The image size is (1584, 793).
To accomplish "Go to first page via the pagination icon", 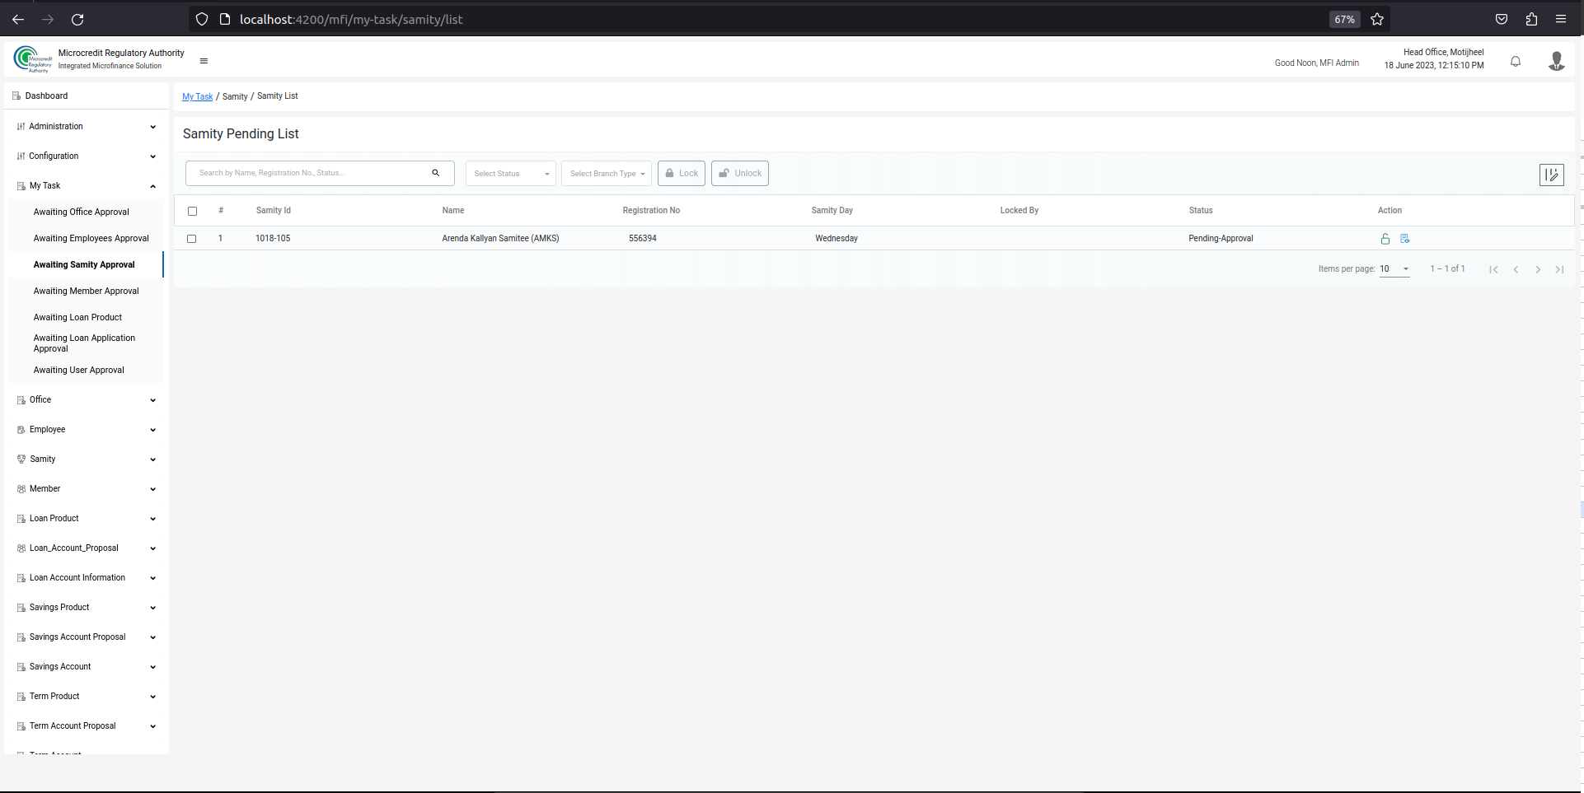I will pos(1493,269).
